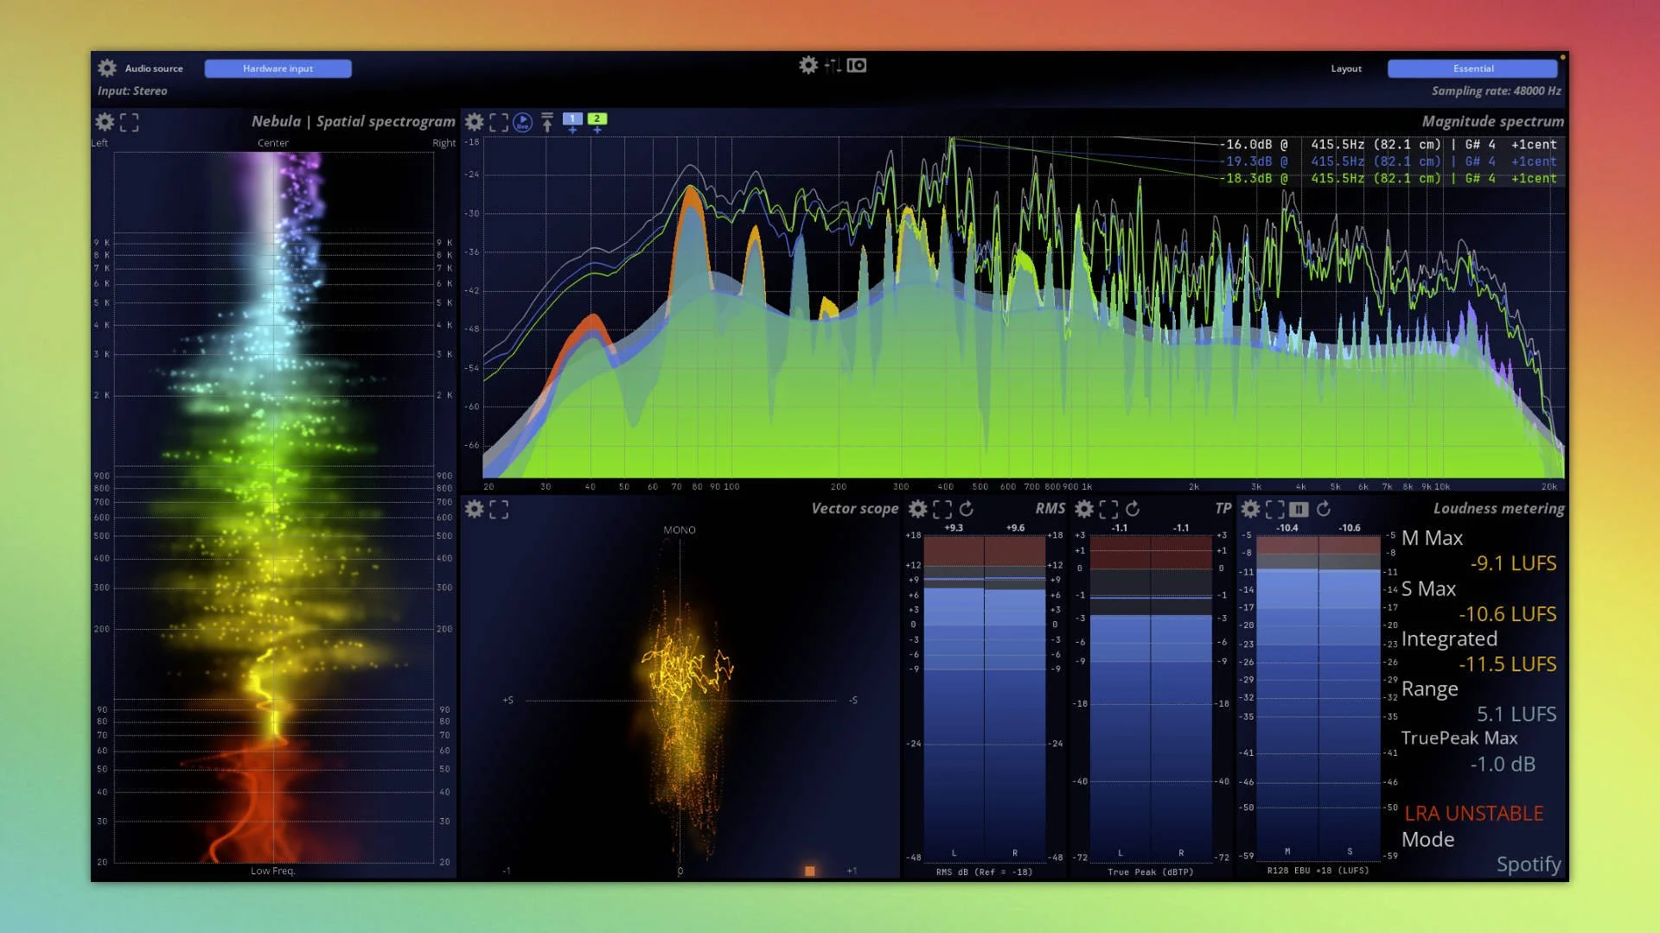This screenshot has height=933, width=1660.
Task: Click the orange marker on the vector scope axis
Action: tap(809, 871)
